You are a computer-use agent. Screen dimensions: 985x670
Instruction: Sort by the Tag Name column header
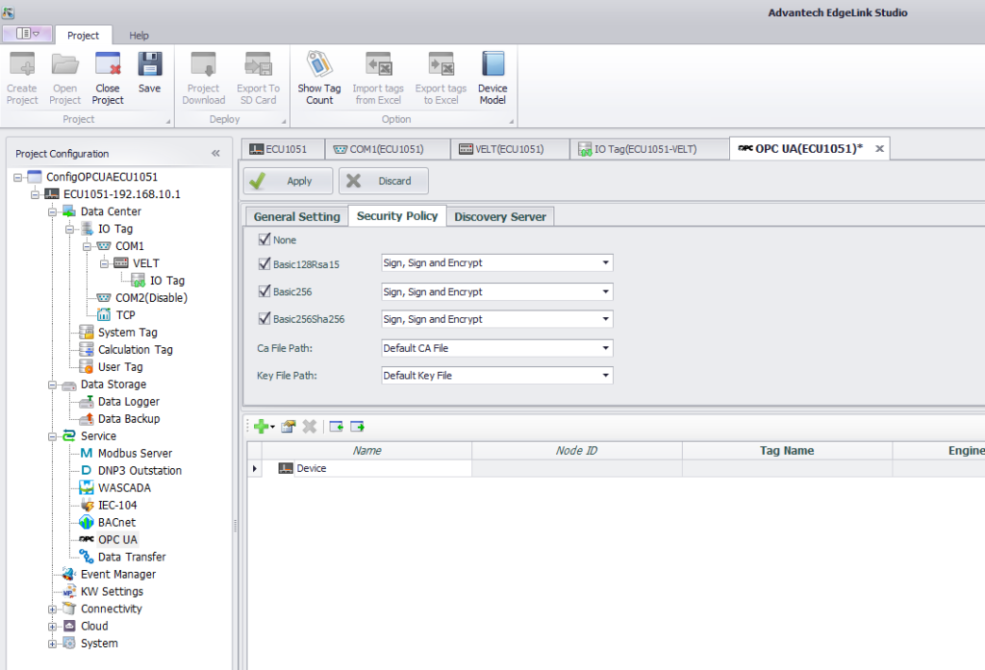pyautogui.click(x=787, y=451)
